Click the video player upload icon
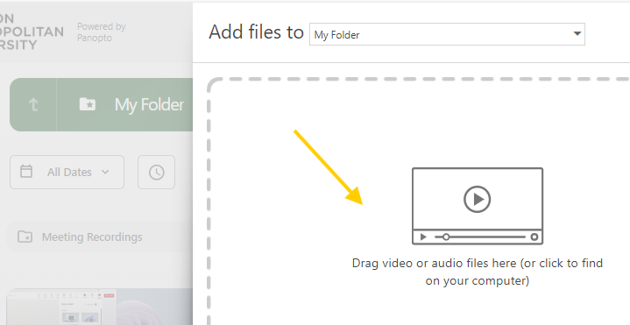This screenshot has height=325, width=630. point(478,206)
